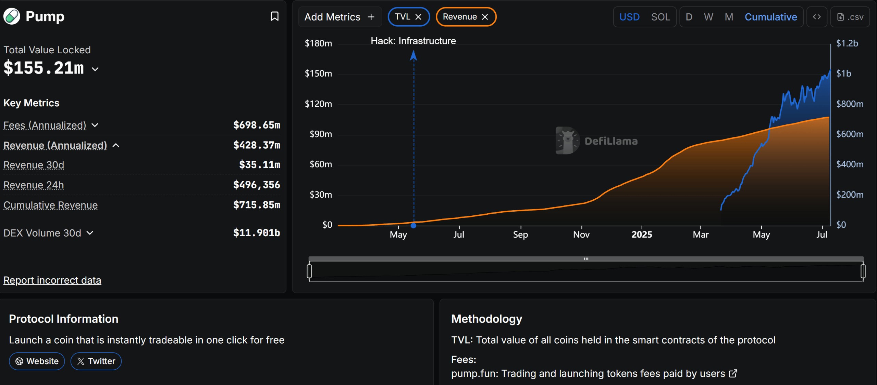Click the globe icon on Website button
The width and height of the screenshot is (877, 385).
click(x=20, y=361)
